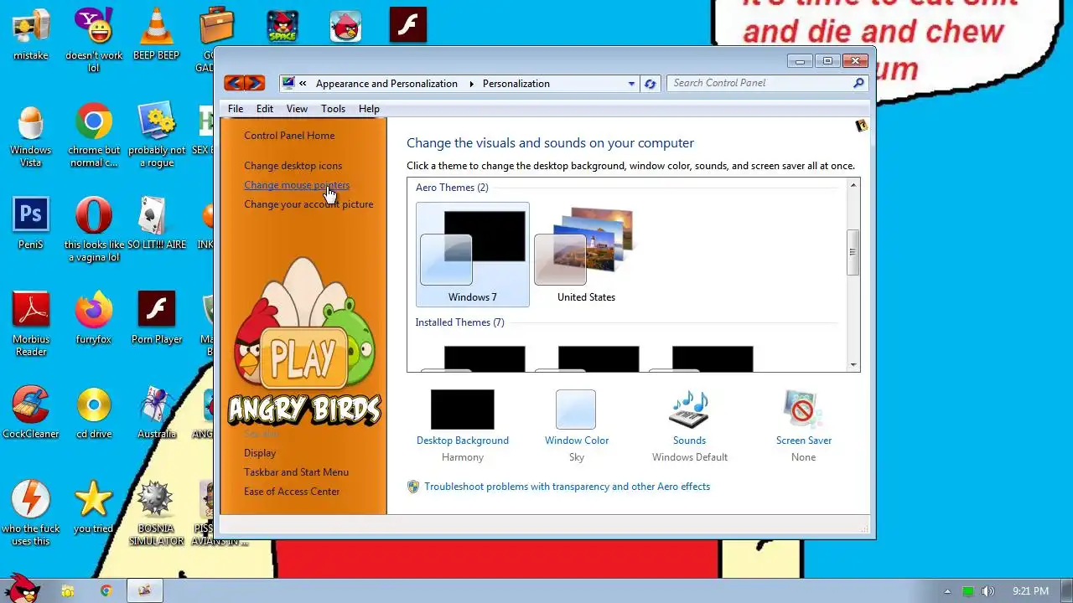Image resolution: width=1073 pixels, height=603 pixels.
Task: Select the United States theme
Action: pos(586,255)
